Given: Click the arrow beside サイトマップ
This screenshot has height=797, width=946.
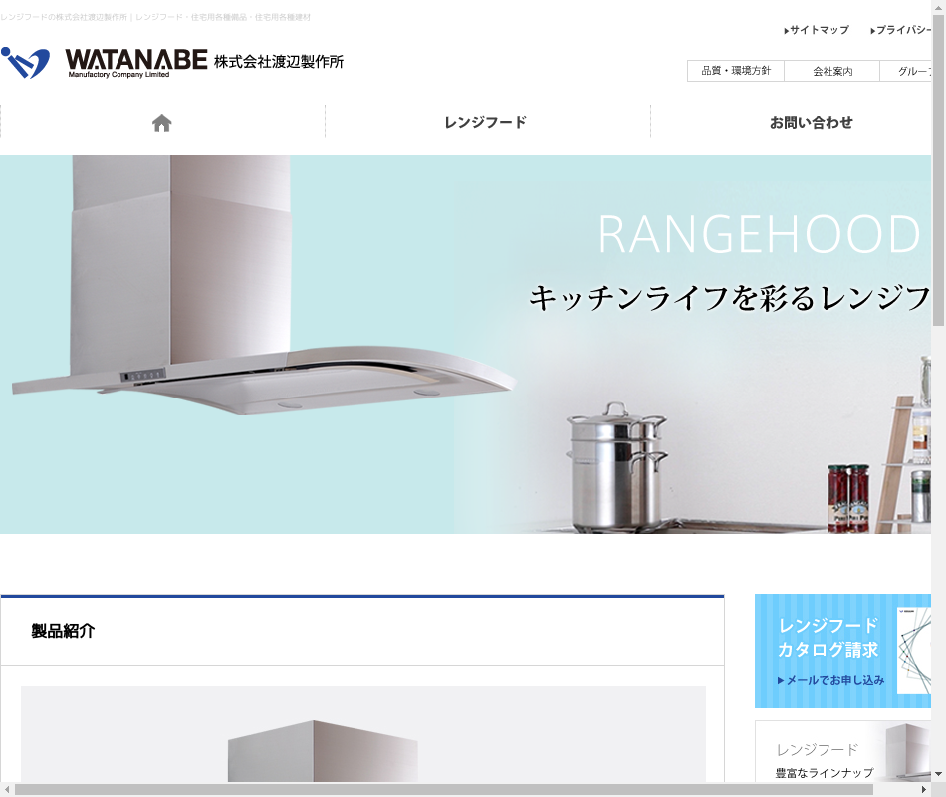Looking at the screenshot, I should (x=787, y=31).
